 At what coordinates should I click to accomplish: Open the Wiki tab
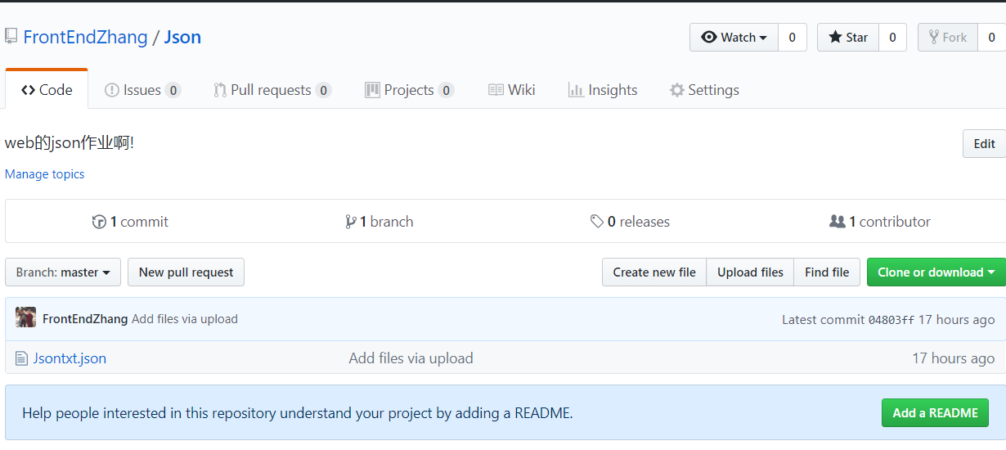[x=512, y=90]
